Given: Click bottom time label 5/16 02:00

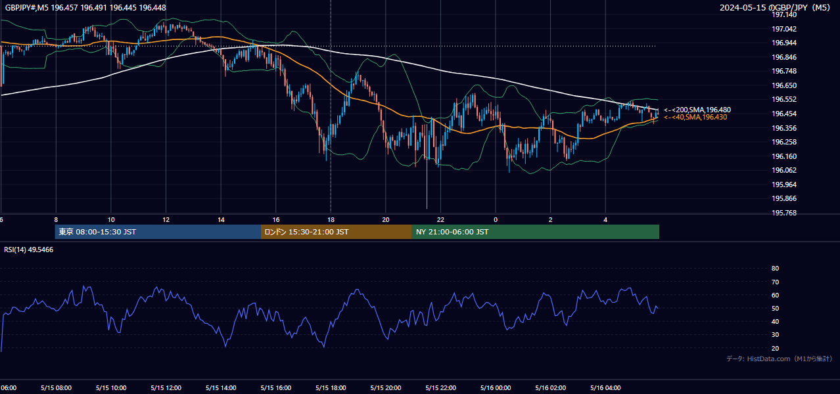Looking at the screenshot, I should pyautogui.click(x=551, y=388).
